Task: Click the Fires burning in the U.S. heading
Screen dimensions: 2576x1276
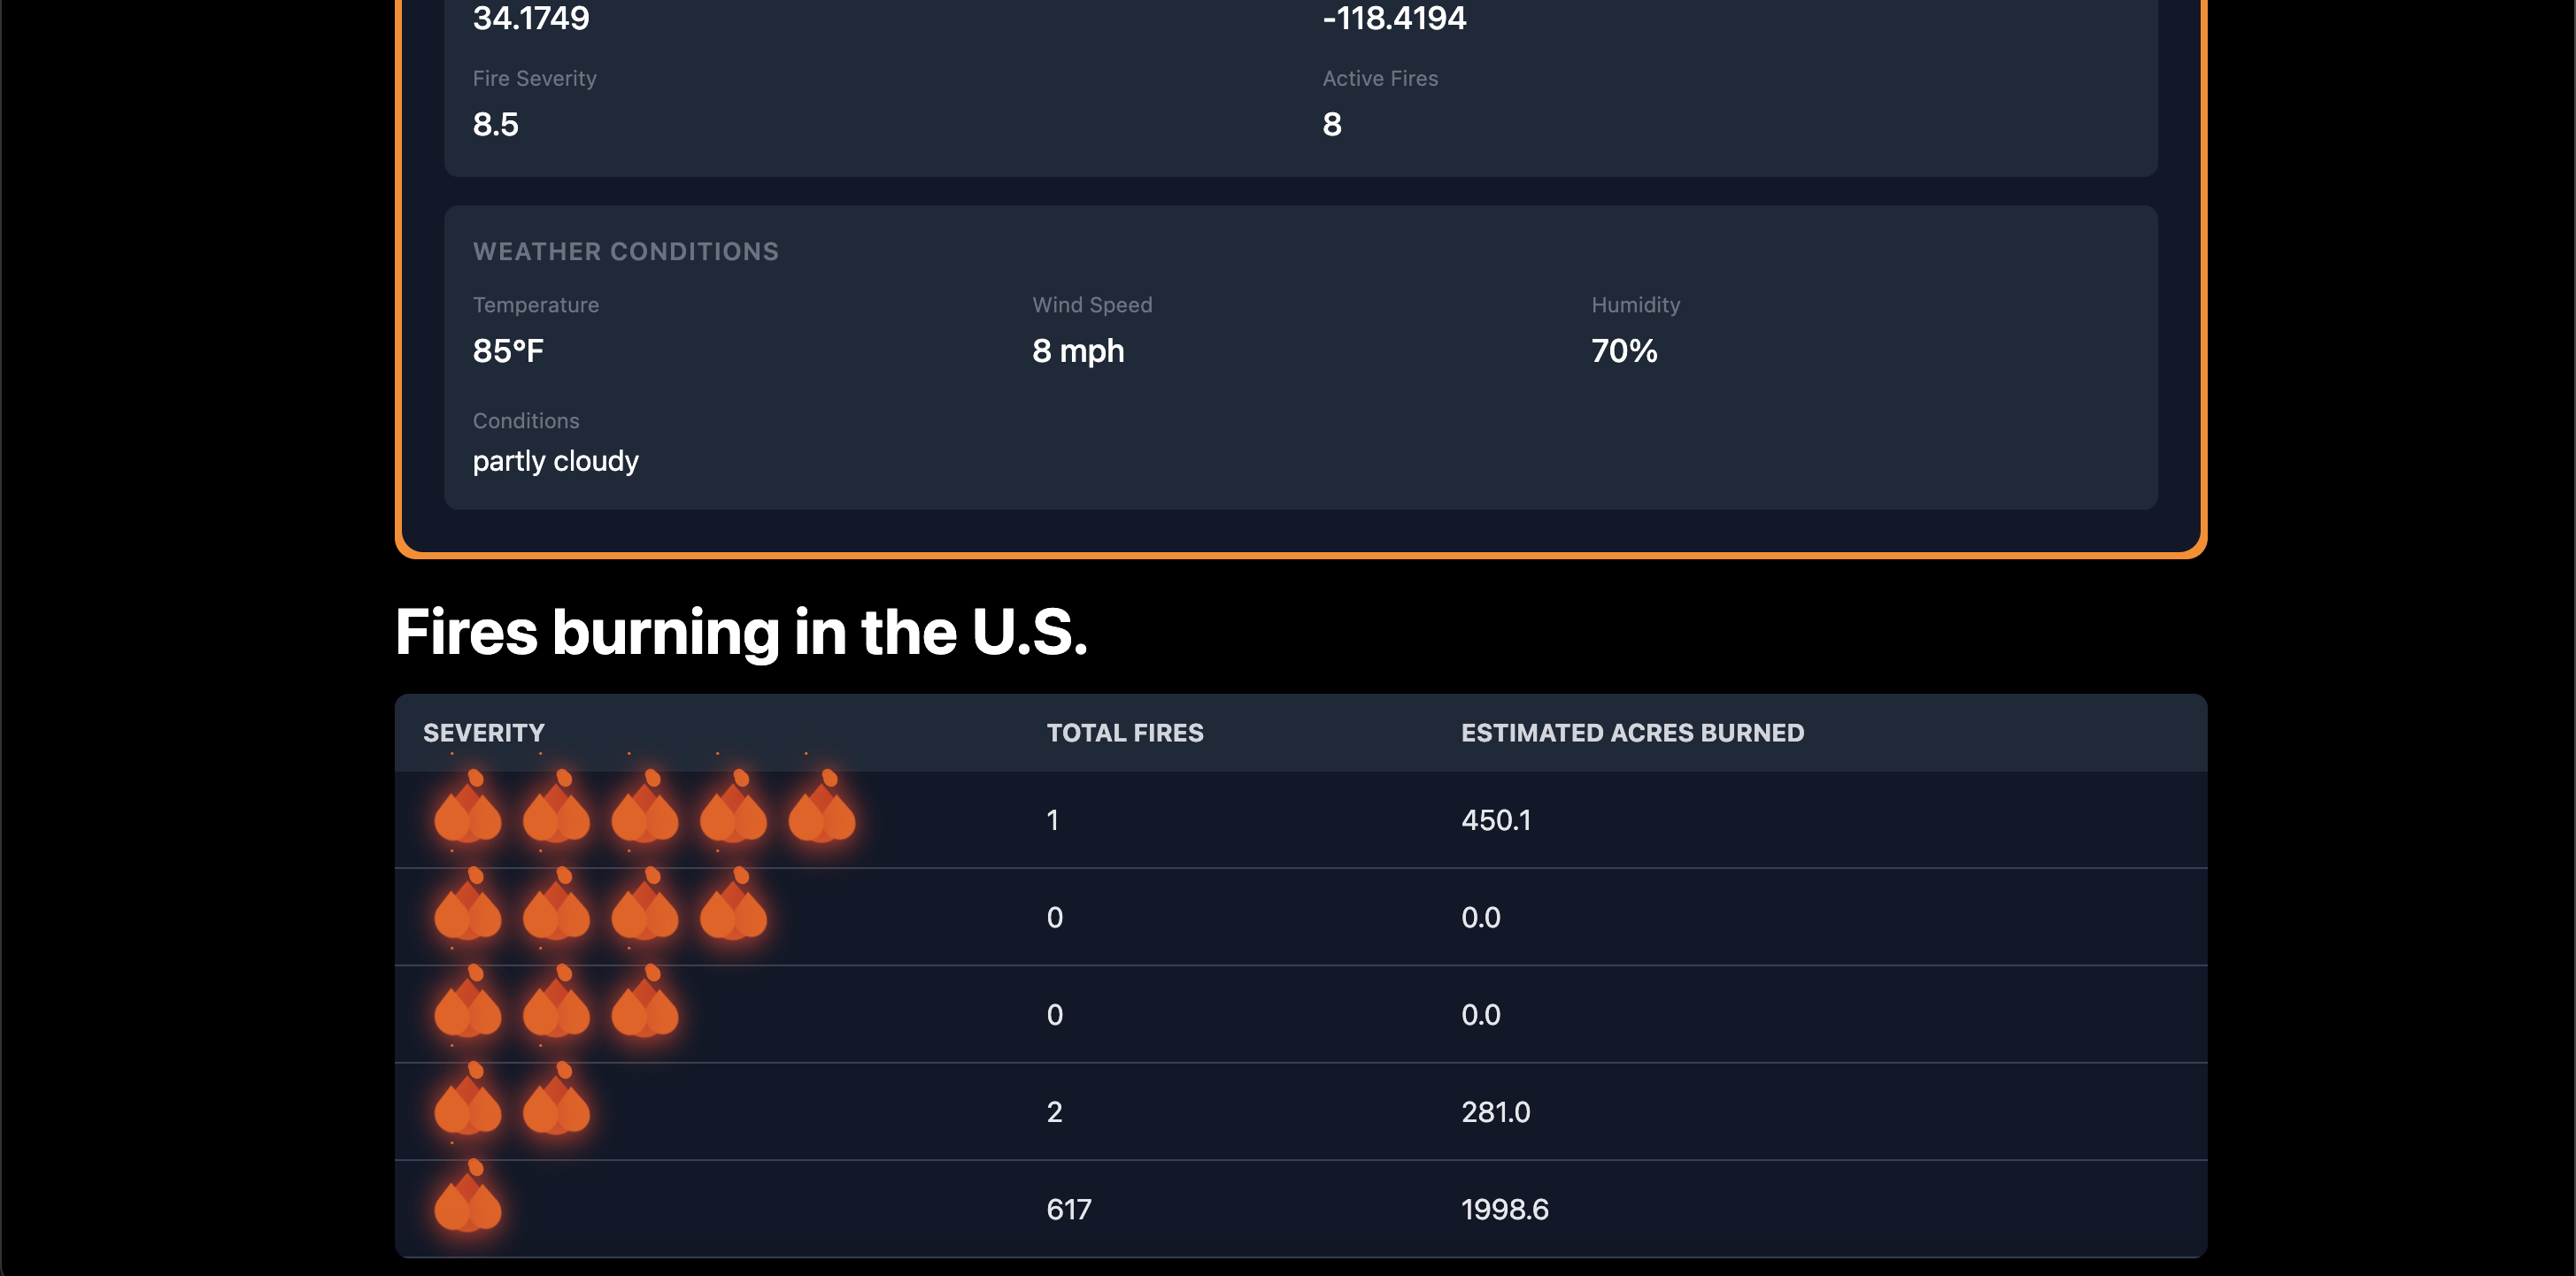Action: coord(742,631)
